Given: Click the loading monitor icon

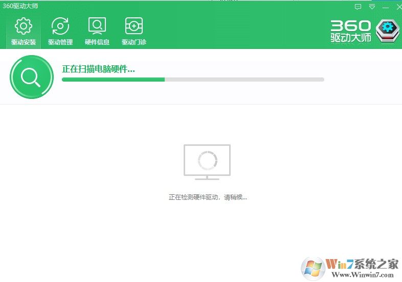Looking at the screenshot, I should [x=207, y=162].
